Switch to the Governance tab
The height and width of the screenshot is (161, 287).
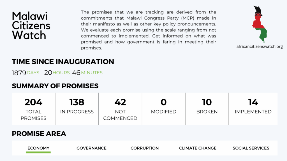tap(91, 148)
